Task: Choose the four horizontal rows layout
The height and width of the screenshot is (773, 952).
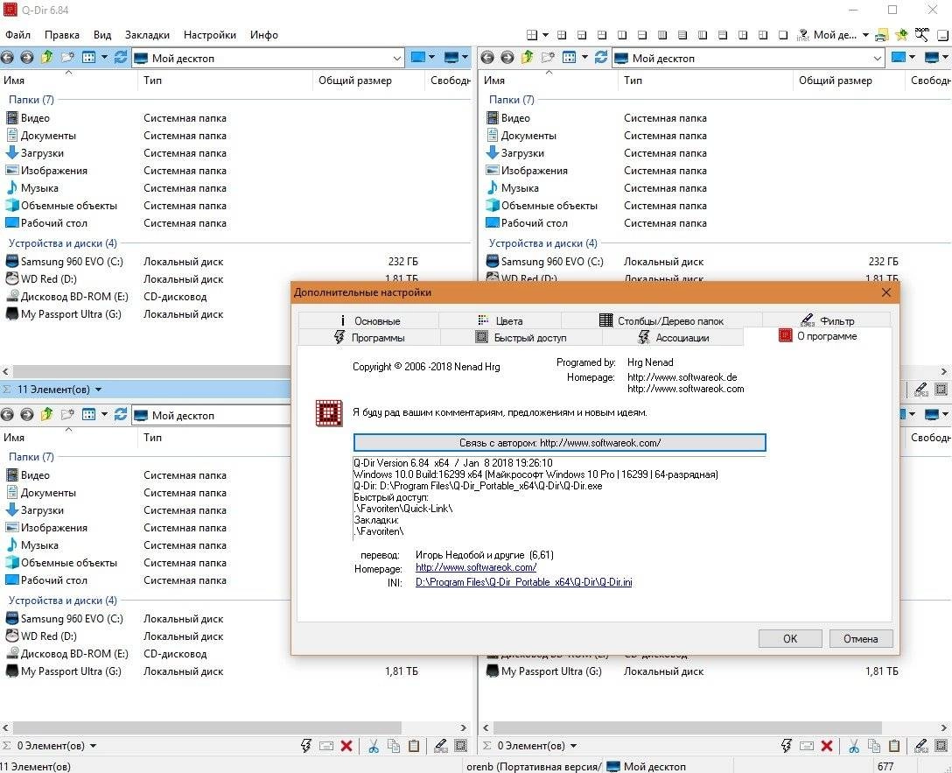Action: click(682, 35)
